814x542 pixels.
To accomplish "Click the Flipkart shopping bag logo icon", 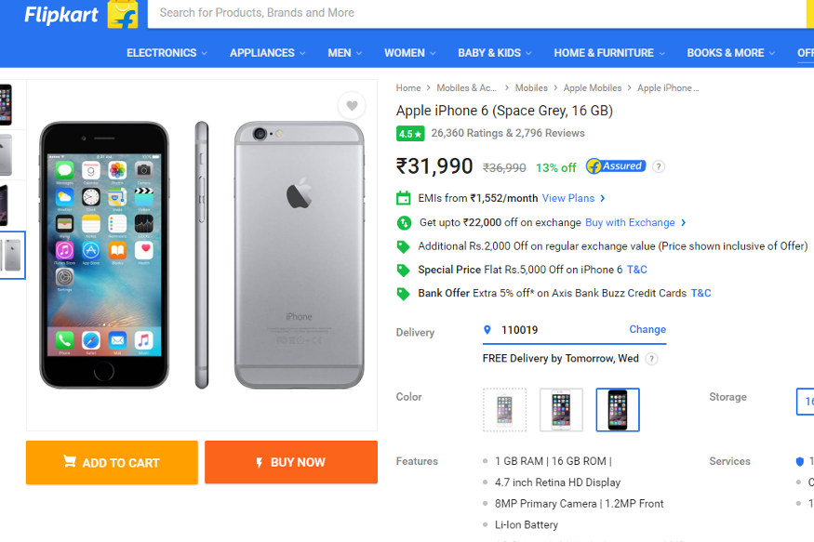I will [x=124, y=15].
